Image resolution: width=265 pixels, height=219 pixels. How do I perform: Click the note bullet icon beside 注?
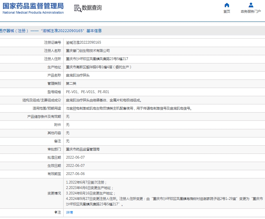point(56,212)
